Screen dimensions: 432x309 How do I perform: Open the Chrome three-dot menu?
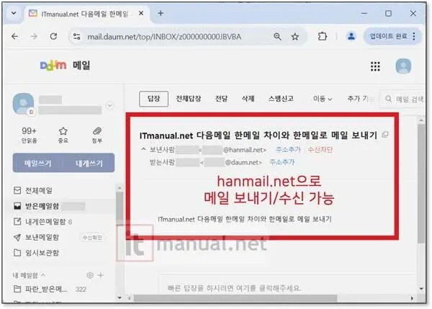[414, 36]
